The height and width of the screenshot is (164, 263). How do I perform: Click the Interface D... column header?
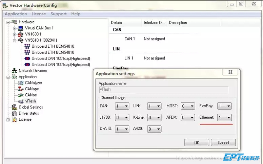point(154,23)
